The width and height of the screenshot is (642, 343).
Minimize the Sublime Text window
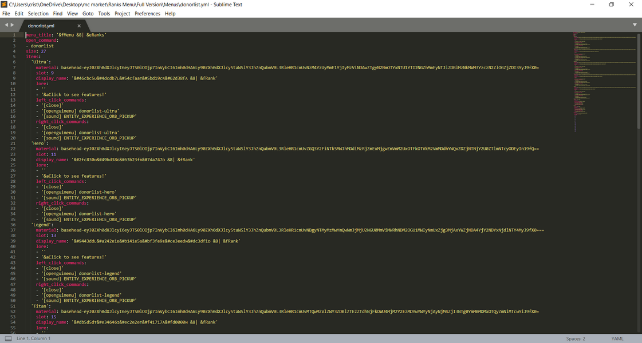pyautogui.click(x=592, y=5)
